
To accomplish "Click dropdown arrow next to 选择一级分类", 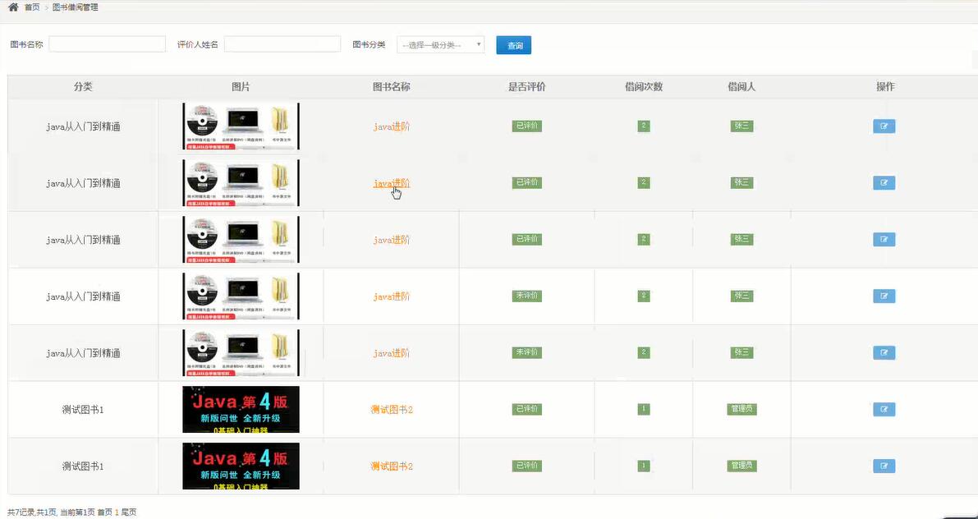I will coord(477,44).
